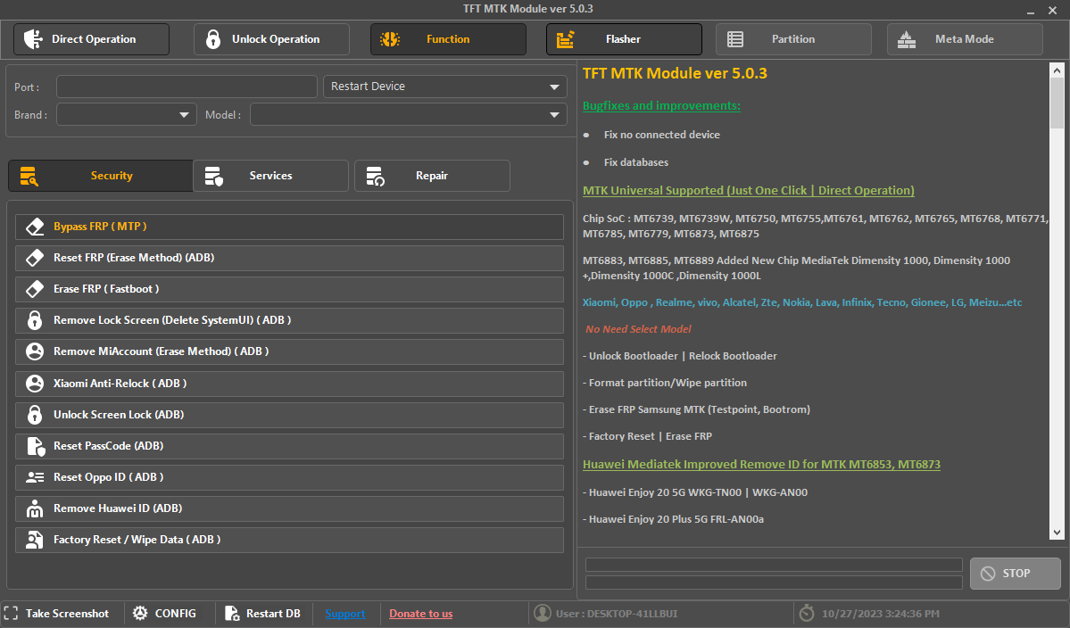
Task: Click person icon beside Remove Huawei ID
Action: [x=35, y=508]
